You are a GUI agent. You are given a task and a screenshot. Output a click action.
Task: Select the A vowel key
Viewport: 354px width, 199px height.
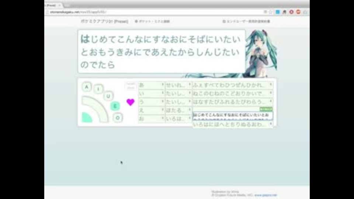(87, 87)
